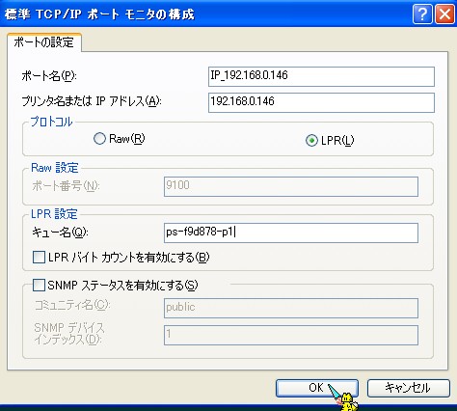This screenshot has width=457, height=411.
Task: Click the コミュニティ名 field showing public
Action: 291,308
